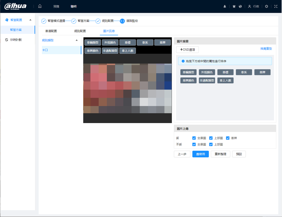Click the 重新整理 button
The width and height of the screenshot is (282, 217).
point(221,154)
